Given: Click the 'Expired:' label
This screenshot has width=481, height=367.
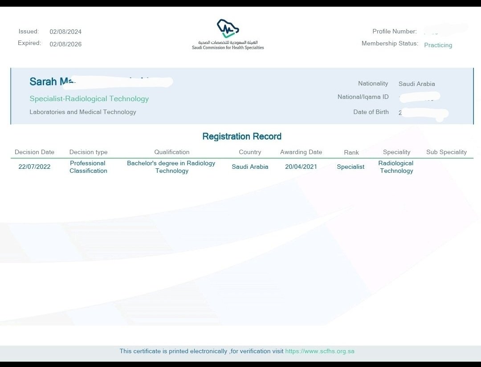Looking at the screenshot, I should coord(29,43).
